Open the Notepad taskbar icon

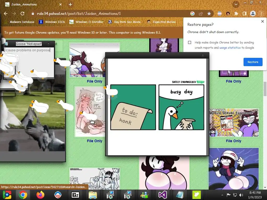(x=180, y=195)
